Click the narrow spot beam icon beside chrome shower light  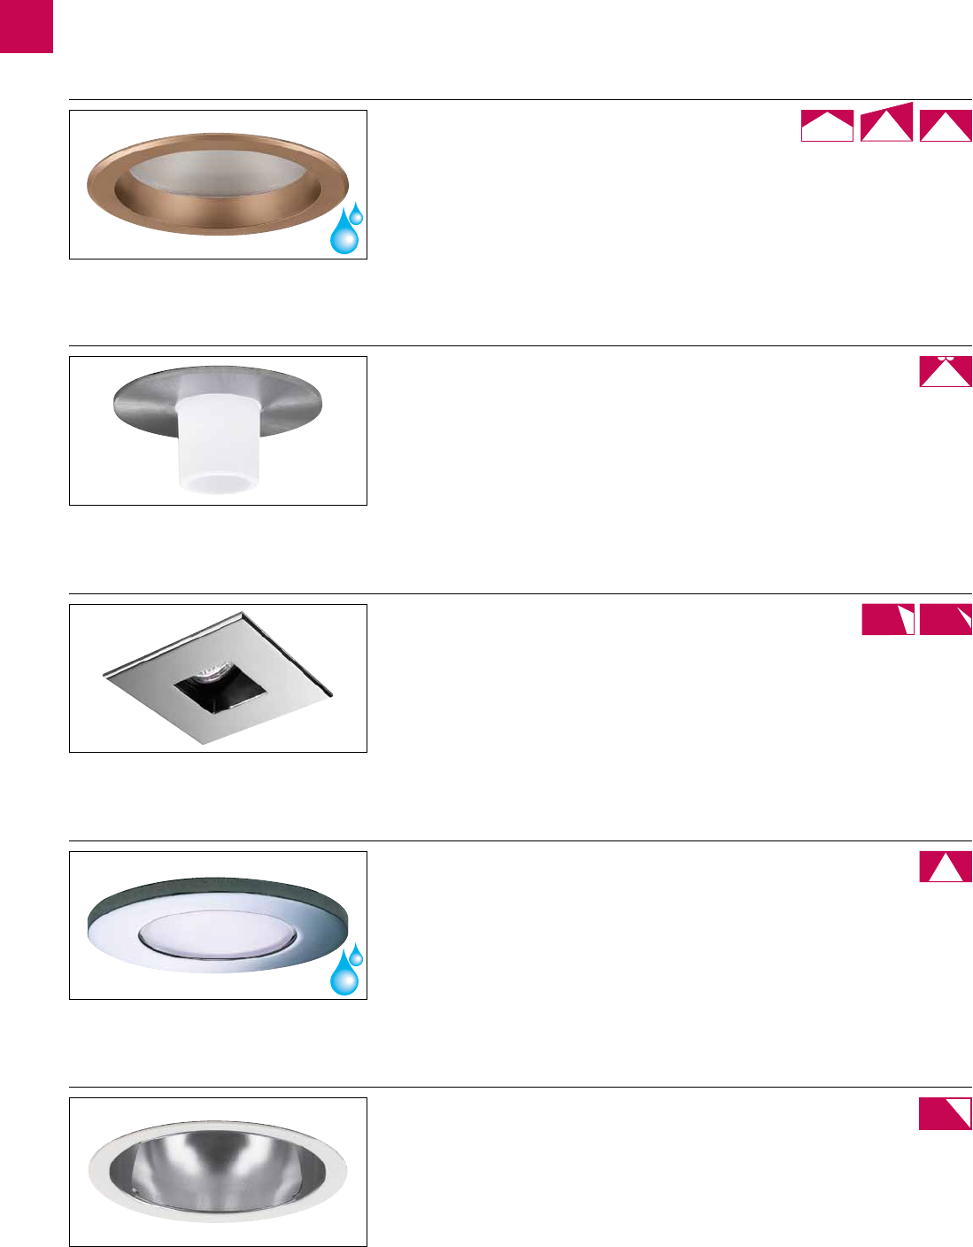[x=946, y=867]
